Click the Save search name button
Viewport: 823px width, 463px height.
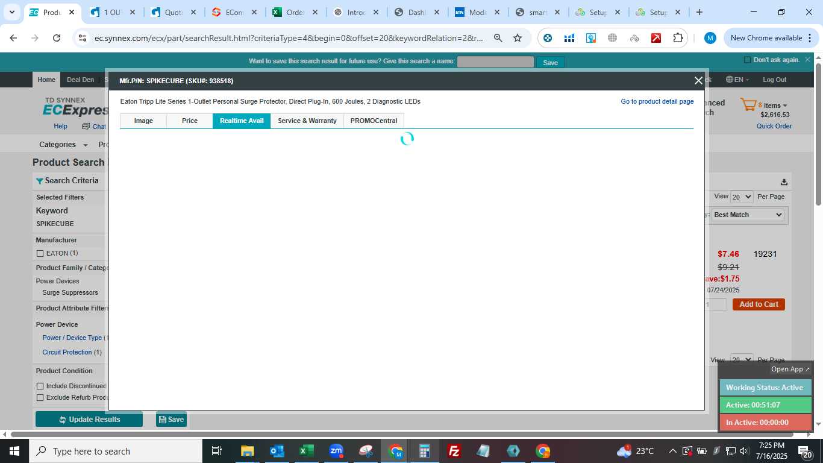[551, 62]
